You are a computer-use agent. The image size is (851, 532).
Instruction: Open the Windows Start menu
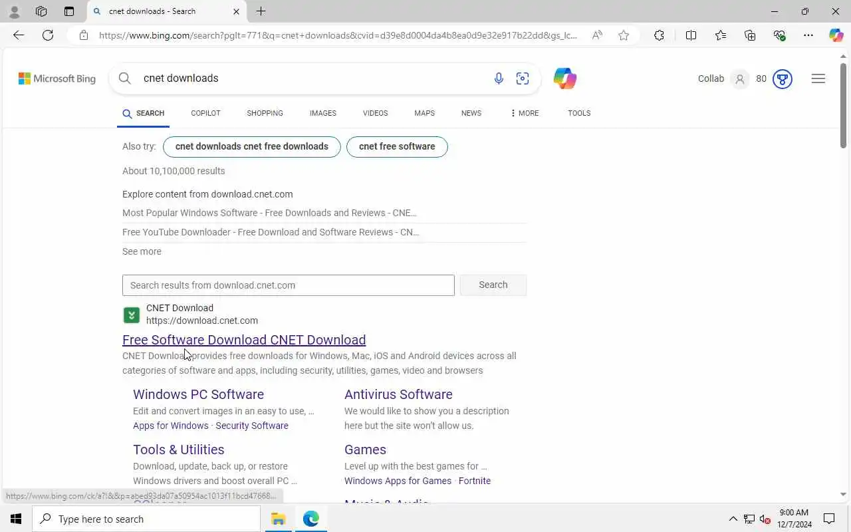[16, 519]
